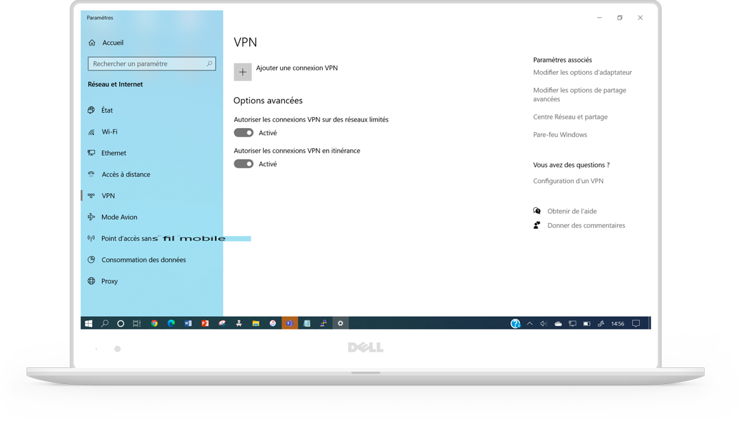Screen dimensions: 742x422
Task: Open Microsoft Word from taskbar
Action: pyautogui.click(x=188, y=323)
